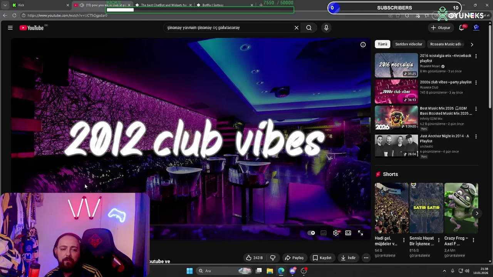This screenshot has width=493, height=277.
Task: Open the 2016 nostalgia mix thumbnail
Action: [x=396, y=65]
